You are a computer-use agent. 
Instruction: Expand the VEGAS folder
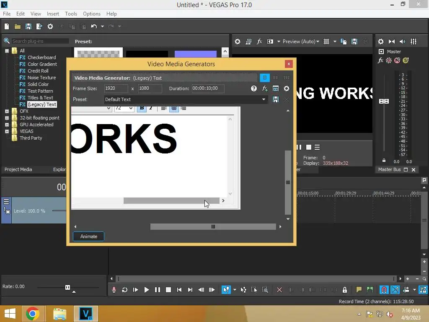click(7, 131)
